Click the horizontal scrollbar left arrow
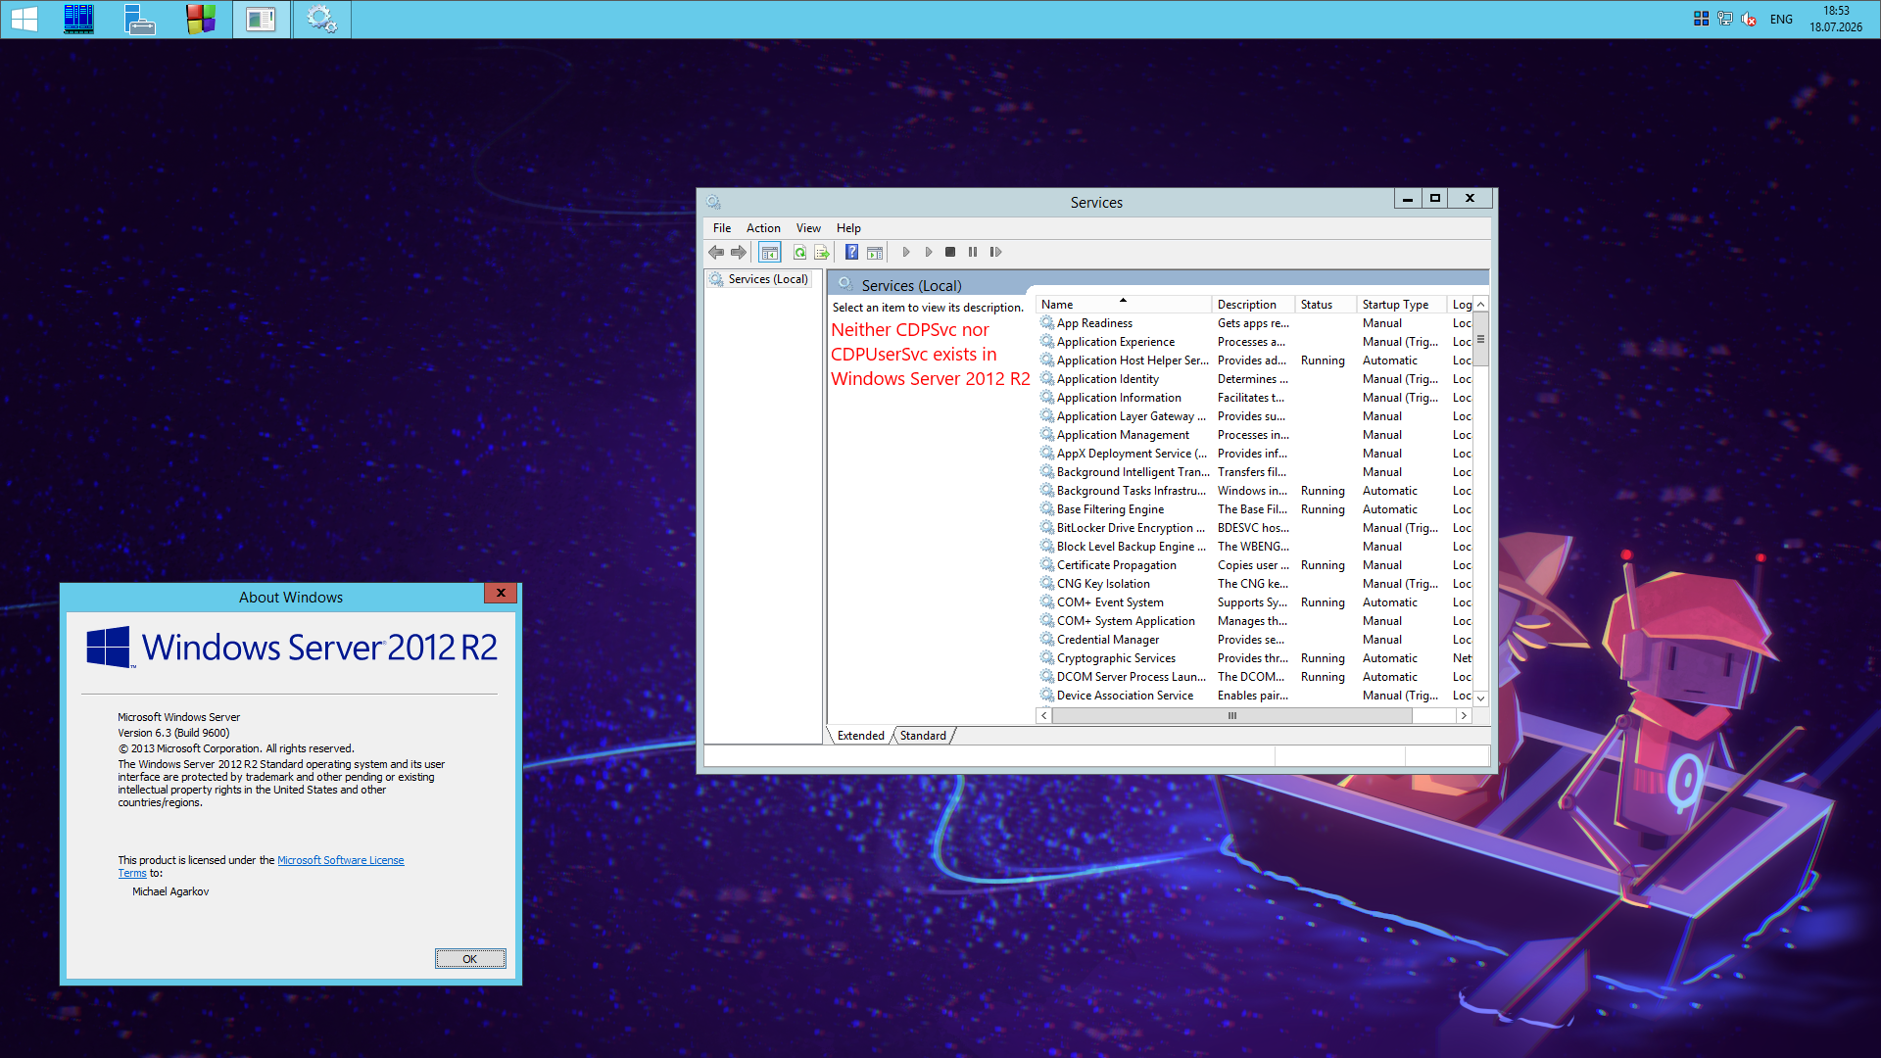 click(1044, 716)
